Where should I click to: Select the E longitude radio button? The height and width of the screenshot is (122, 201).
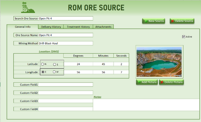pos(43,72)
